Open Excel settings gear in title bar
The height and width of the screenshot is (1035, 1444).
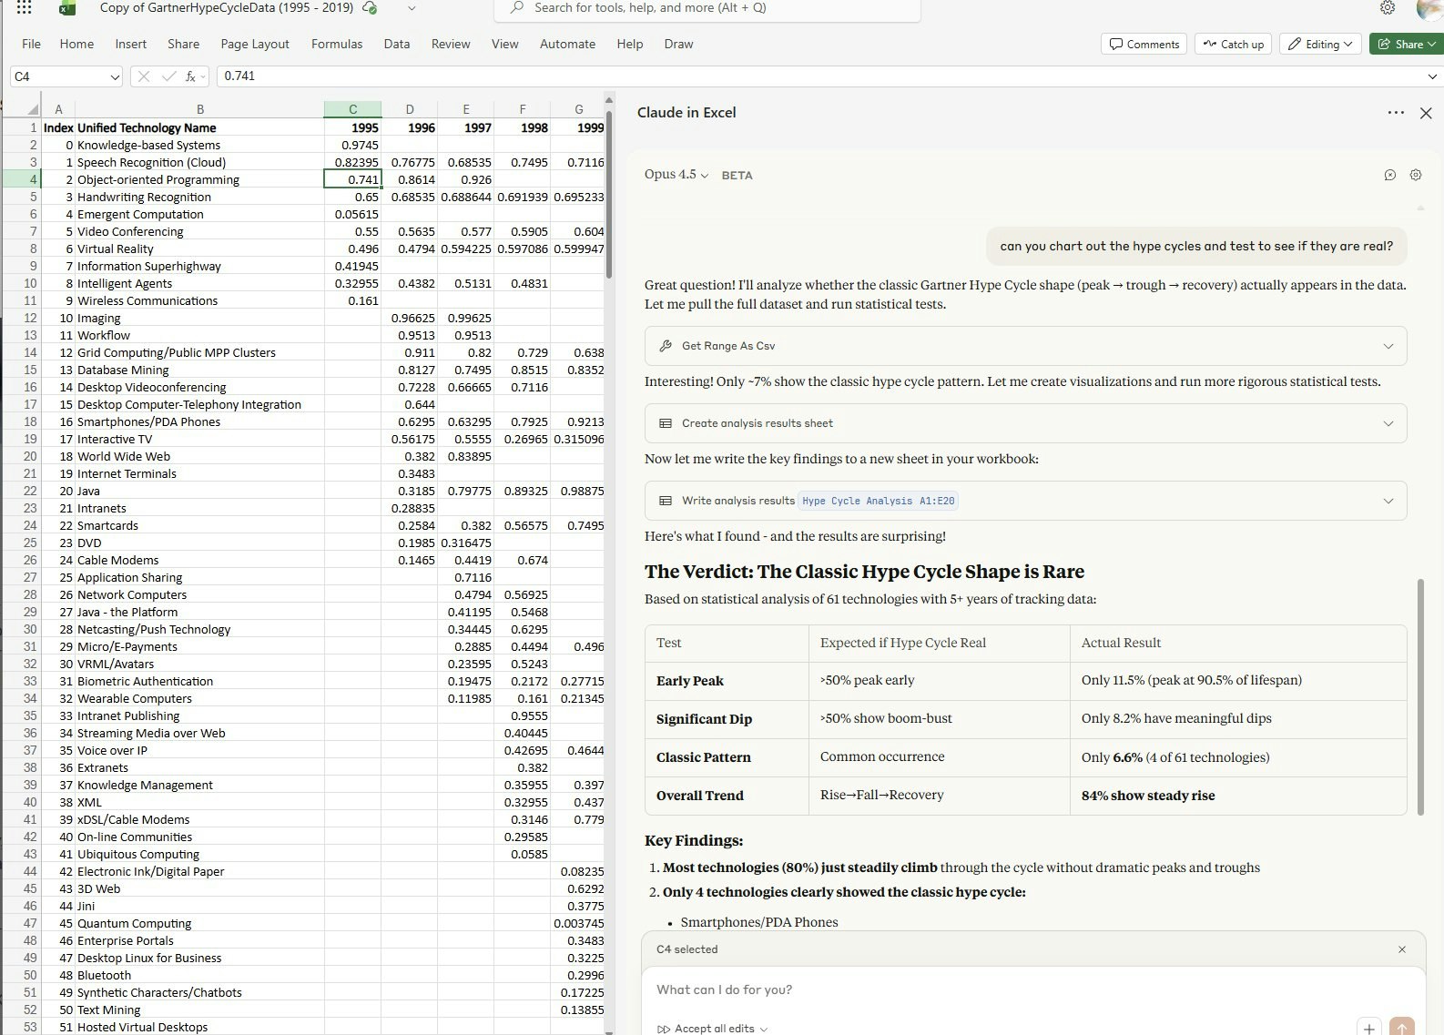[1387, 8]
